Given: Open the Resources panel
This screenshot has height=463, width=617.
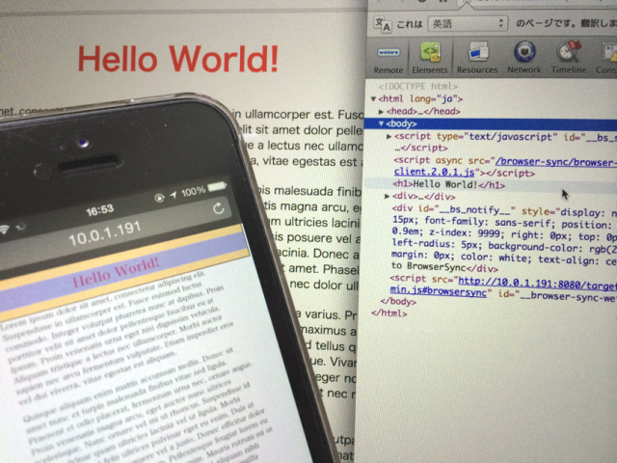Looking at the screenshot, I should (477, 55).
